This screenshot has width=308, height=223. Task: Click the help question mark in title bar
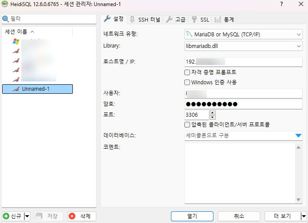(x=282, y=4)
